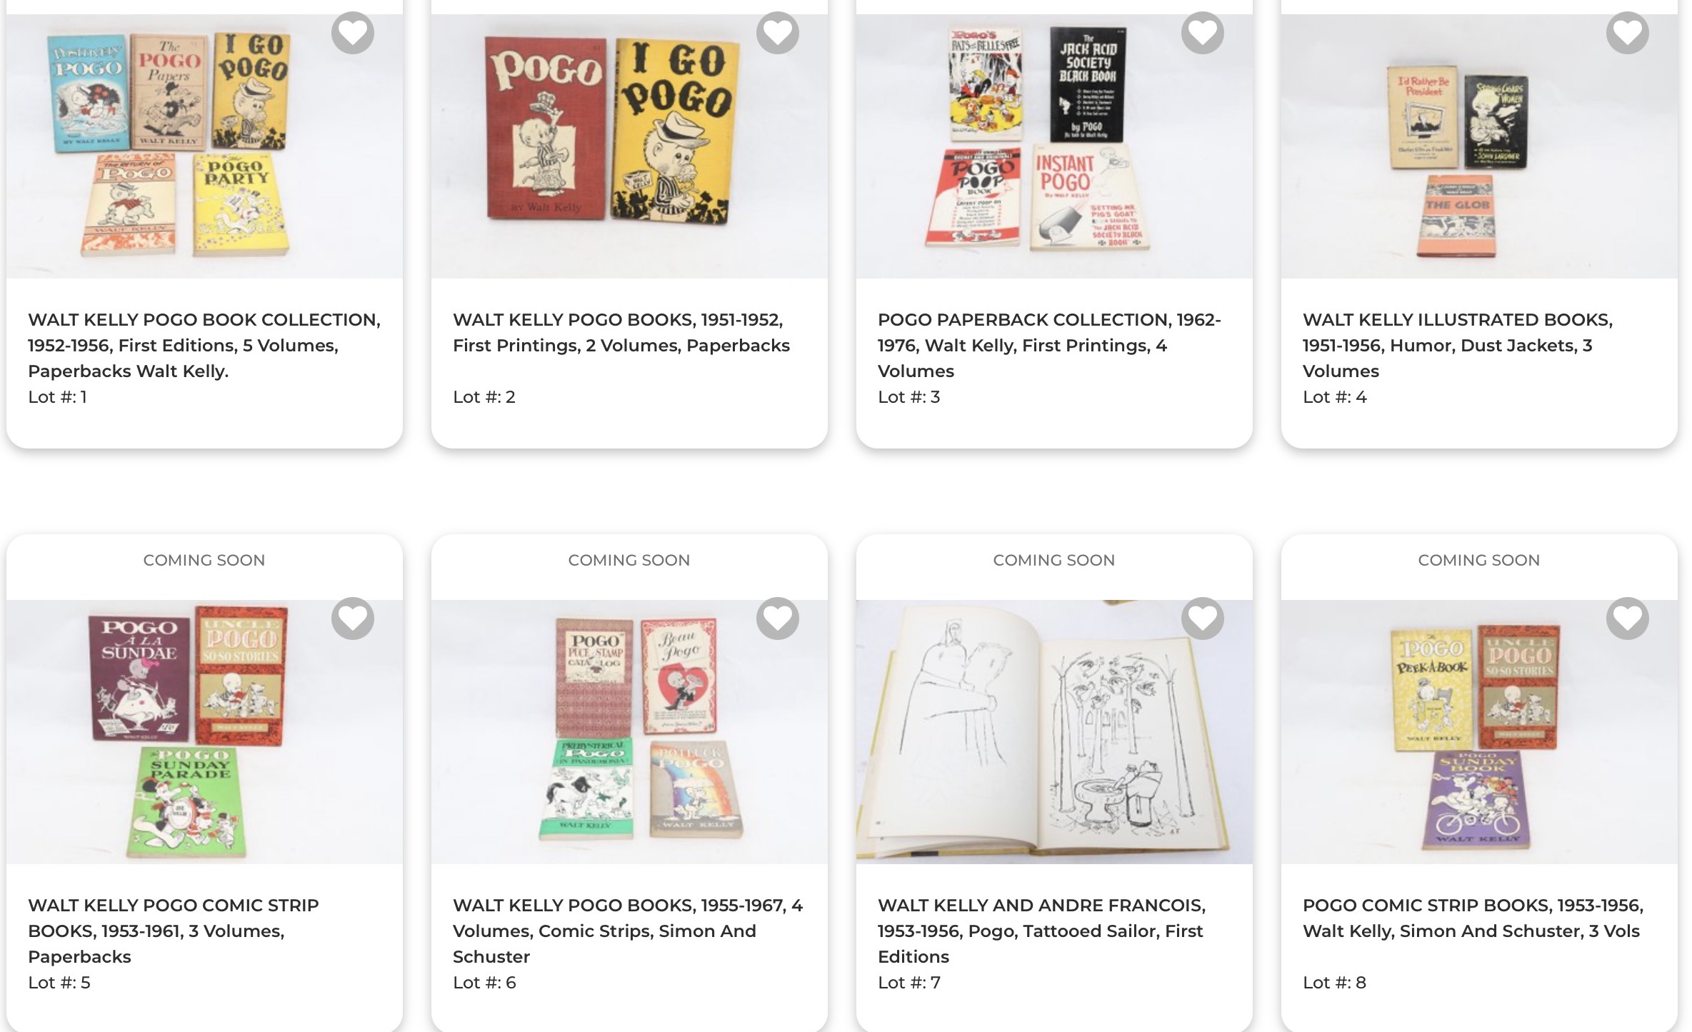This screenshot has width=1692, height=1032.
Task: Add Lot 6 to favorites via heart
Action: pos(777,618)
